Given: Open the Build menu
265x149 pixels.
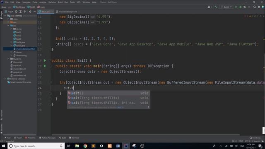Looking at the screenshot, I should click(x=60, y=2).
